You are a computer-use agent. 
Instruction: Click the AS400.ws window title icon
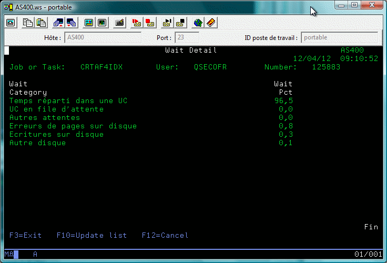point(8,7)
